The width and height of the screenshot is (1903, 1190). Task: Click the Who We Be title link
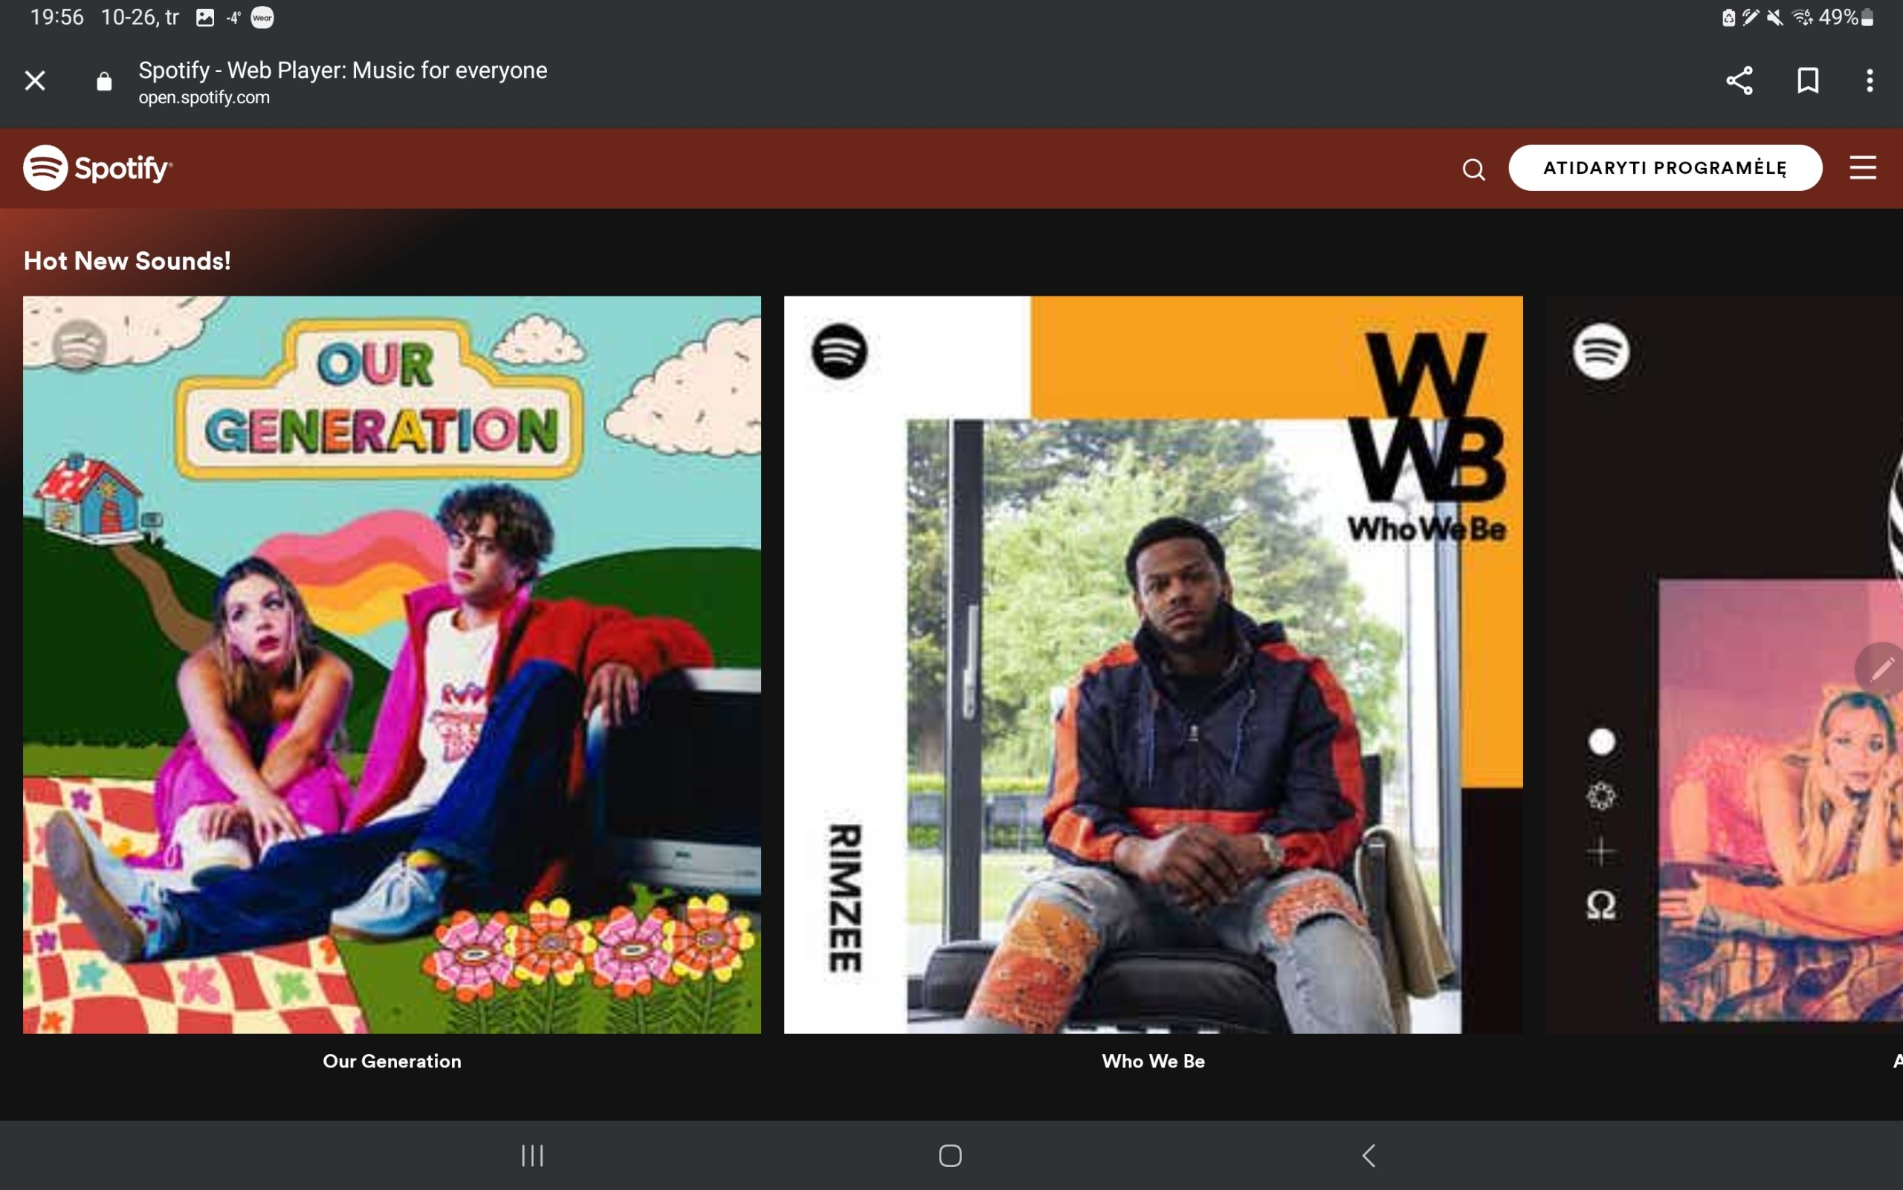[x=1153, y=1061]
